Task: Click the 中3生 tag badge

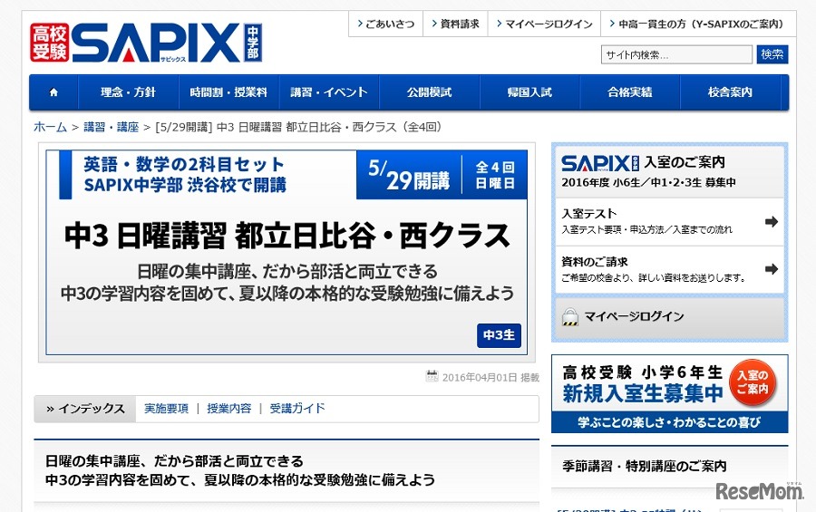Action: [499, 335]
